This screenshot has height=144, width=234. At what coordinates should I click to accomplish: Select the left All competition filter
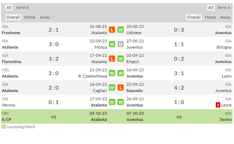(9, 8)
